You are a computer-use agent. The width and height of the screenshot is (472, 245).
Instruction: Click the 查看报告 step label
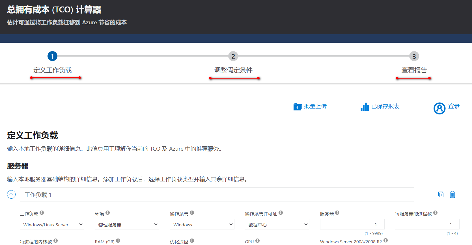pyautogui.click(x=414, y=70)
